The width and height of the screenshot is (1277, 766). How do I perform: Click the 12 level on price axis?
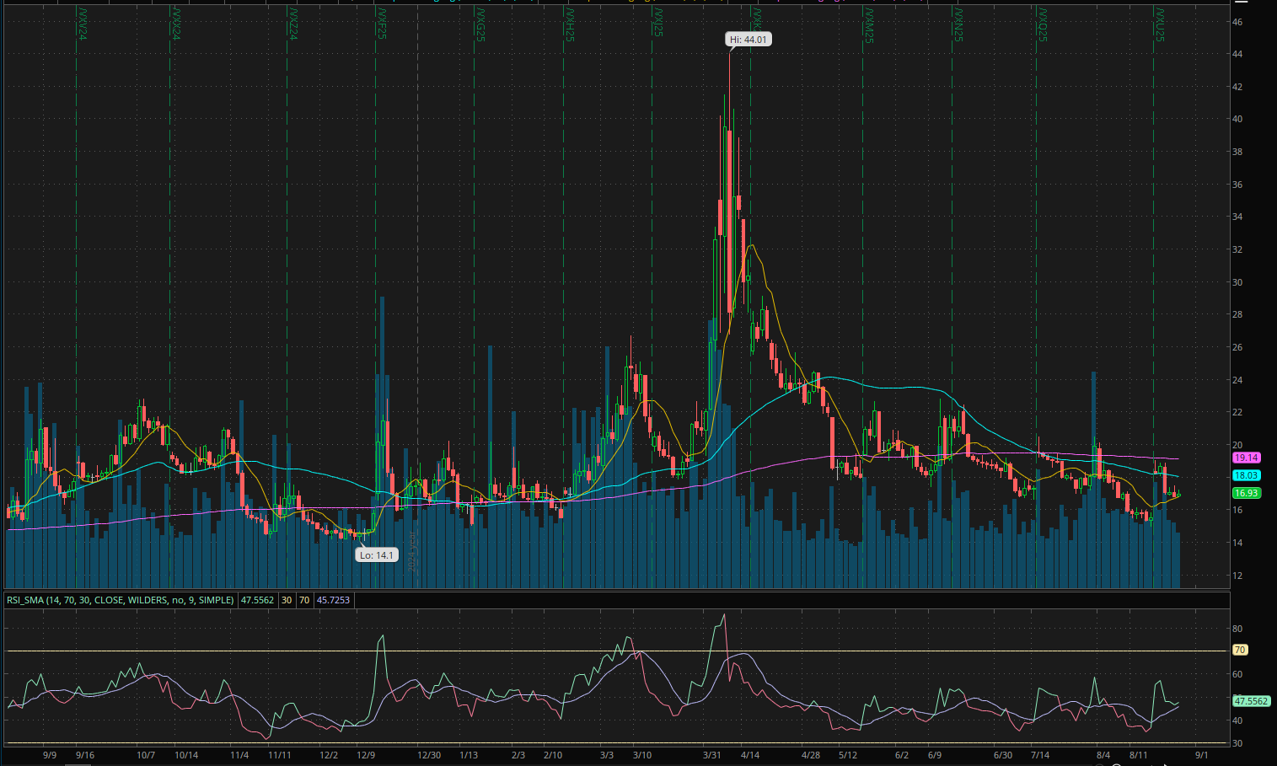tap(1237, 576)
